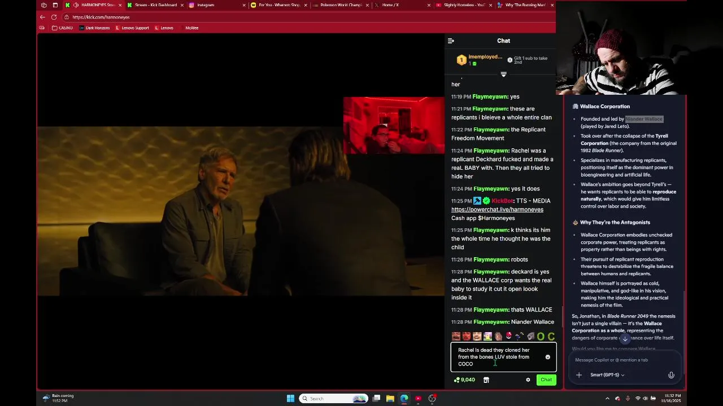Click the browser back arrow

point(42,17)
